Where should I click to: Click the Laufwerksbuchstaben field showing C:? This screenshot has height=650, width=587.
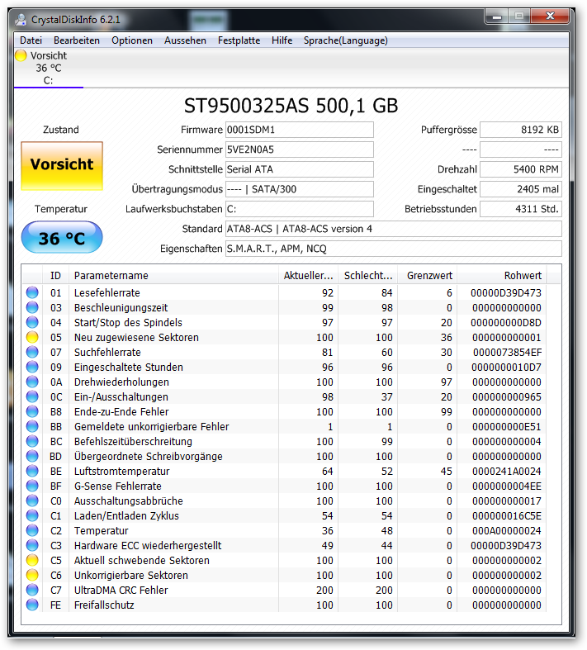click(300, 209)
